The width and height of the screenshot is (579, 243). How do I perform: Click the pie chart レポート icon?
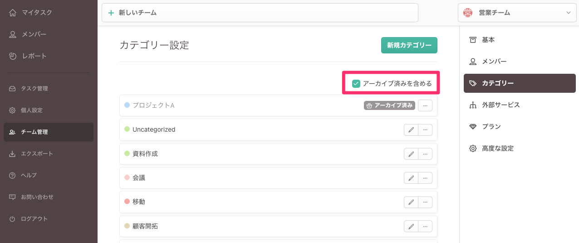13,56
